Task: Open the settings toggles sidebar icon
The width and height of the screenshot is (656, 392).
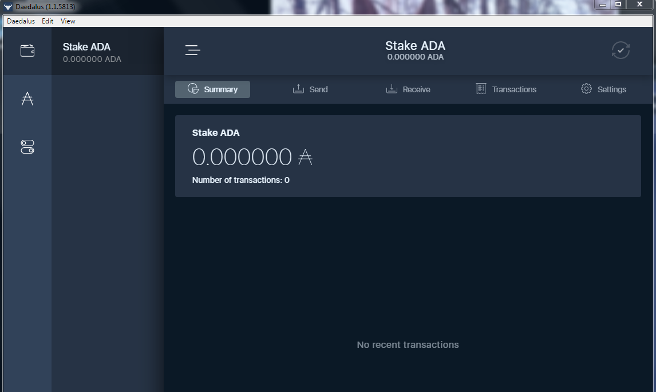Action: click(x=27, y=147)
